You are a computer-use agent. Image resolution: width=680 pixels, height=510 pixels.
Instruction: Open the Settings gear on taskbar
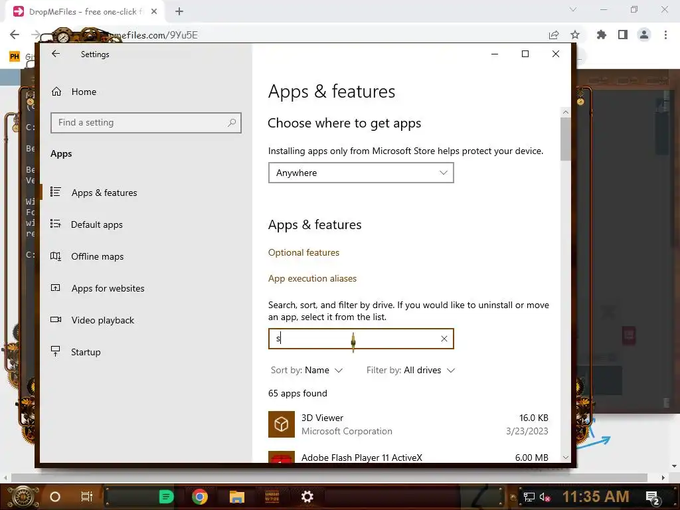pyautogui.click(x=307, y=497)
